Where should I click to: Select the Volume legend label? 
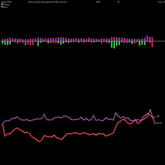[x=6, y=5]
